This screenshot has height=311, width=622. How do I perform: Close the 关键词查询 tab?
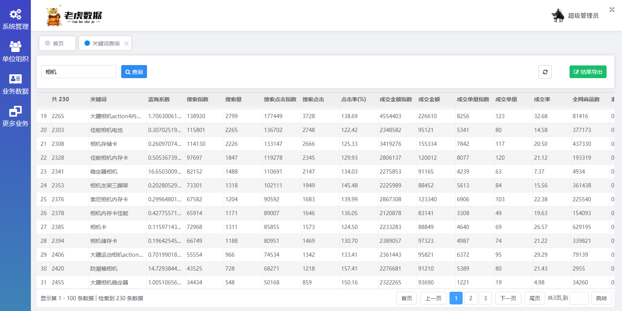coord(127,43)
